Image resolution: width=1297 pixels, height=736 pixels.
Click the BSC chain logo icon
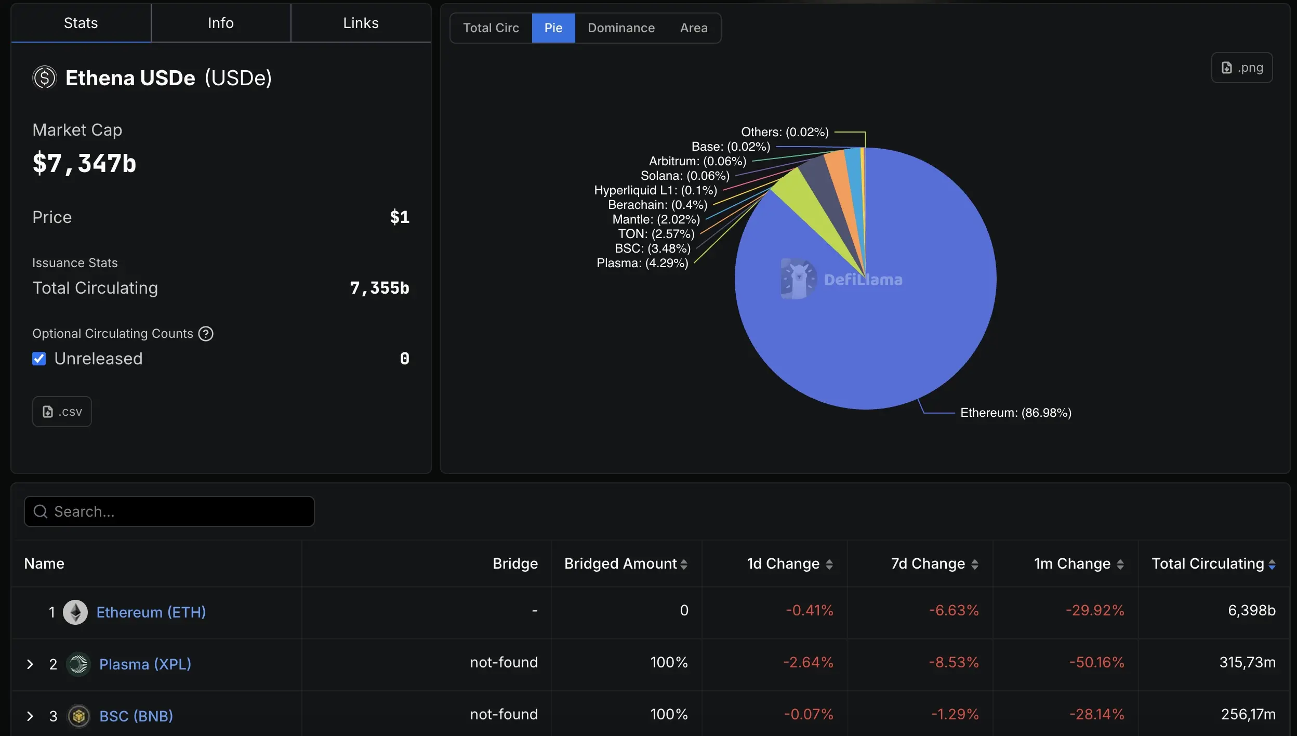click(78, 716)
